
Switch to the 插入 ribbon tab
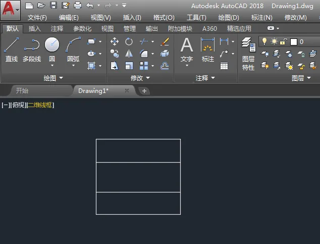pos(34,29)
